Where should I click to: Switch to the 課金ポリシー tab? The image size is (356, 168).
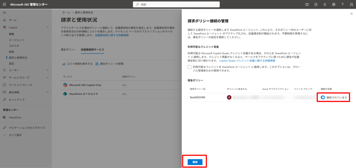pyautogui.click(x=68, y=50)
